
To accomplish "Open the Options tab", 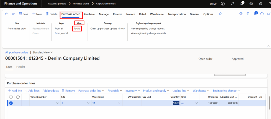I will (x=208, y=14).
